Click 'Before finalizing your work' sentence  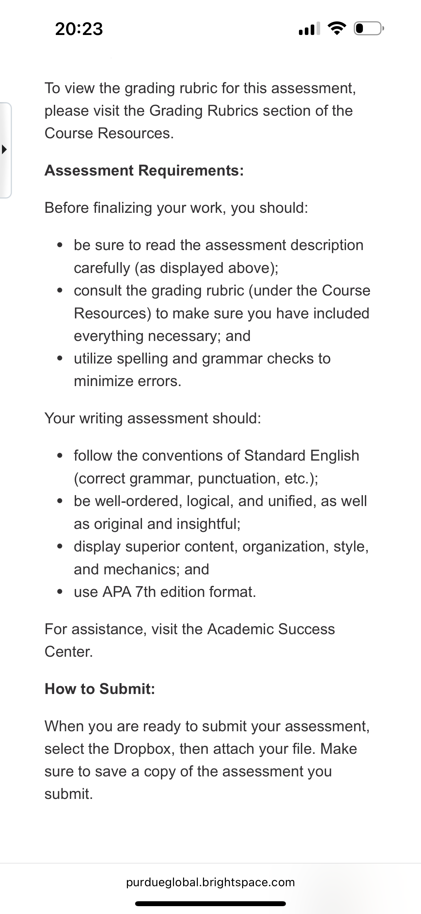(177, 208)
